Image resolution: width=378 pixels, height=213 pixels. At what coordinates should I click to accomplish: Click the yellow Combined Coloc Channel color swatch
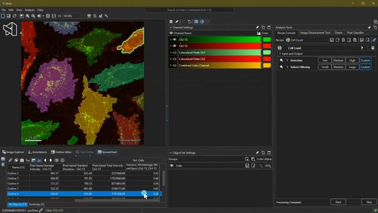[x=266, y=65]
